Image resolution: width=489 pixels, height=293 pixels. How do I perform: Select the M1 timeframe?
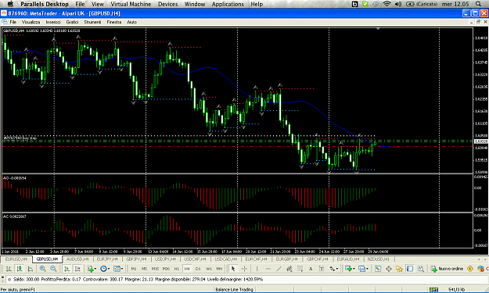134,269
